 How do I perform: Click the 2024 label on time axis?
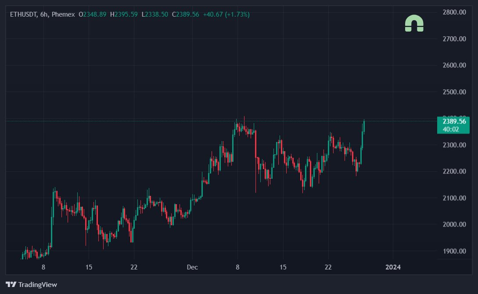tap(393, 267)
